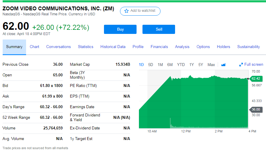The width and height of the screenshot is (266, 153).
Task: Switch to the Analysis tab
Action: 182,47
